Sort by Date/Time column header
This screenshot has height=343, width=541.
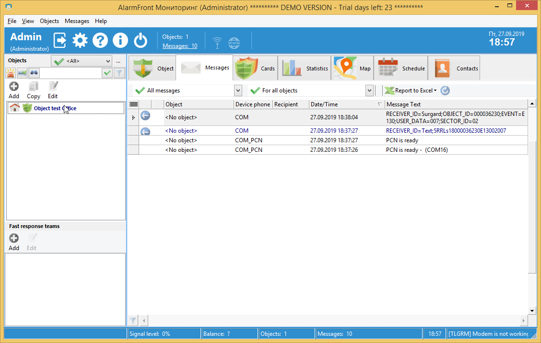(x=347, y=104)
